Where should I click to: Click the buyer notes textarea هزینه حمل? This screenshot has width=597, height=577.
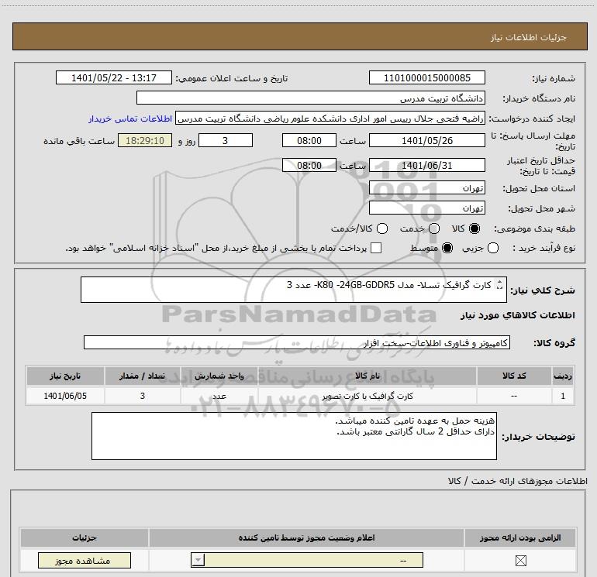[x=294, y=436]
